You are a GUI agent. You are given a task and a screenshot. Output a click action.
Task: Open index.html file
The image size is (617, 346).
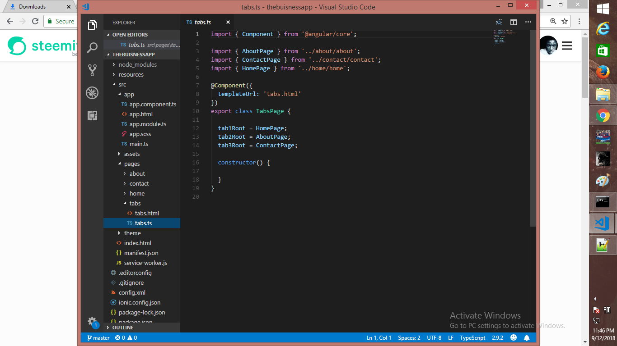tap(142, 243)
